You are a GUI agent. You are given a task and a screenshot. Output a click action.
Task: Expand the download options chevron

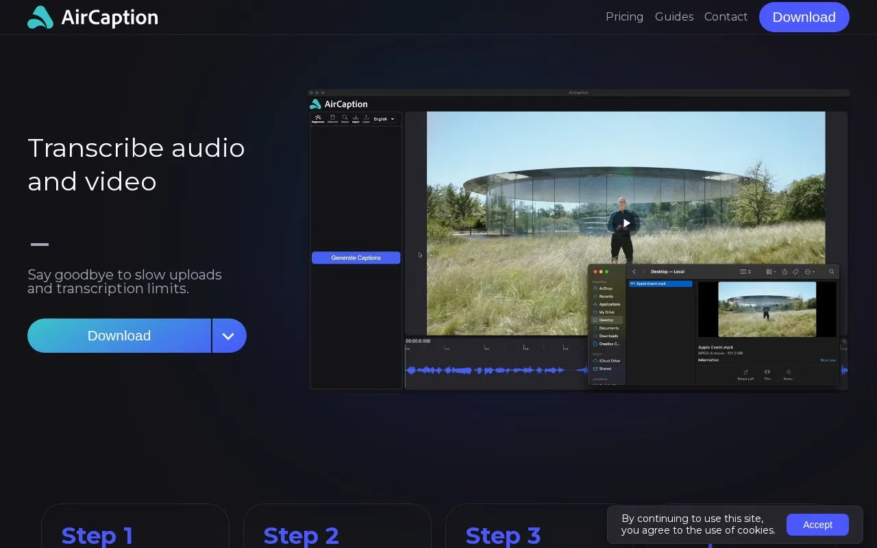click(229, 336)
